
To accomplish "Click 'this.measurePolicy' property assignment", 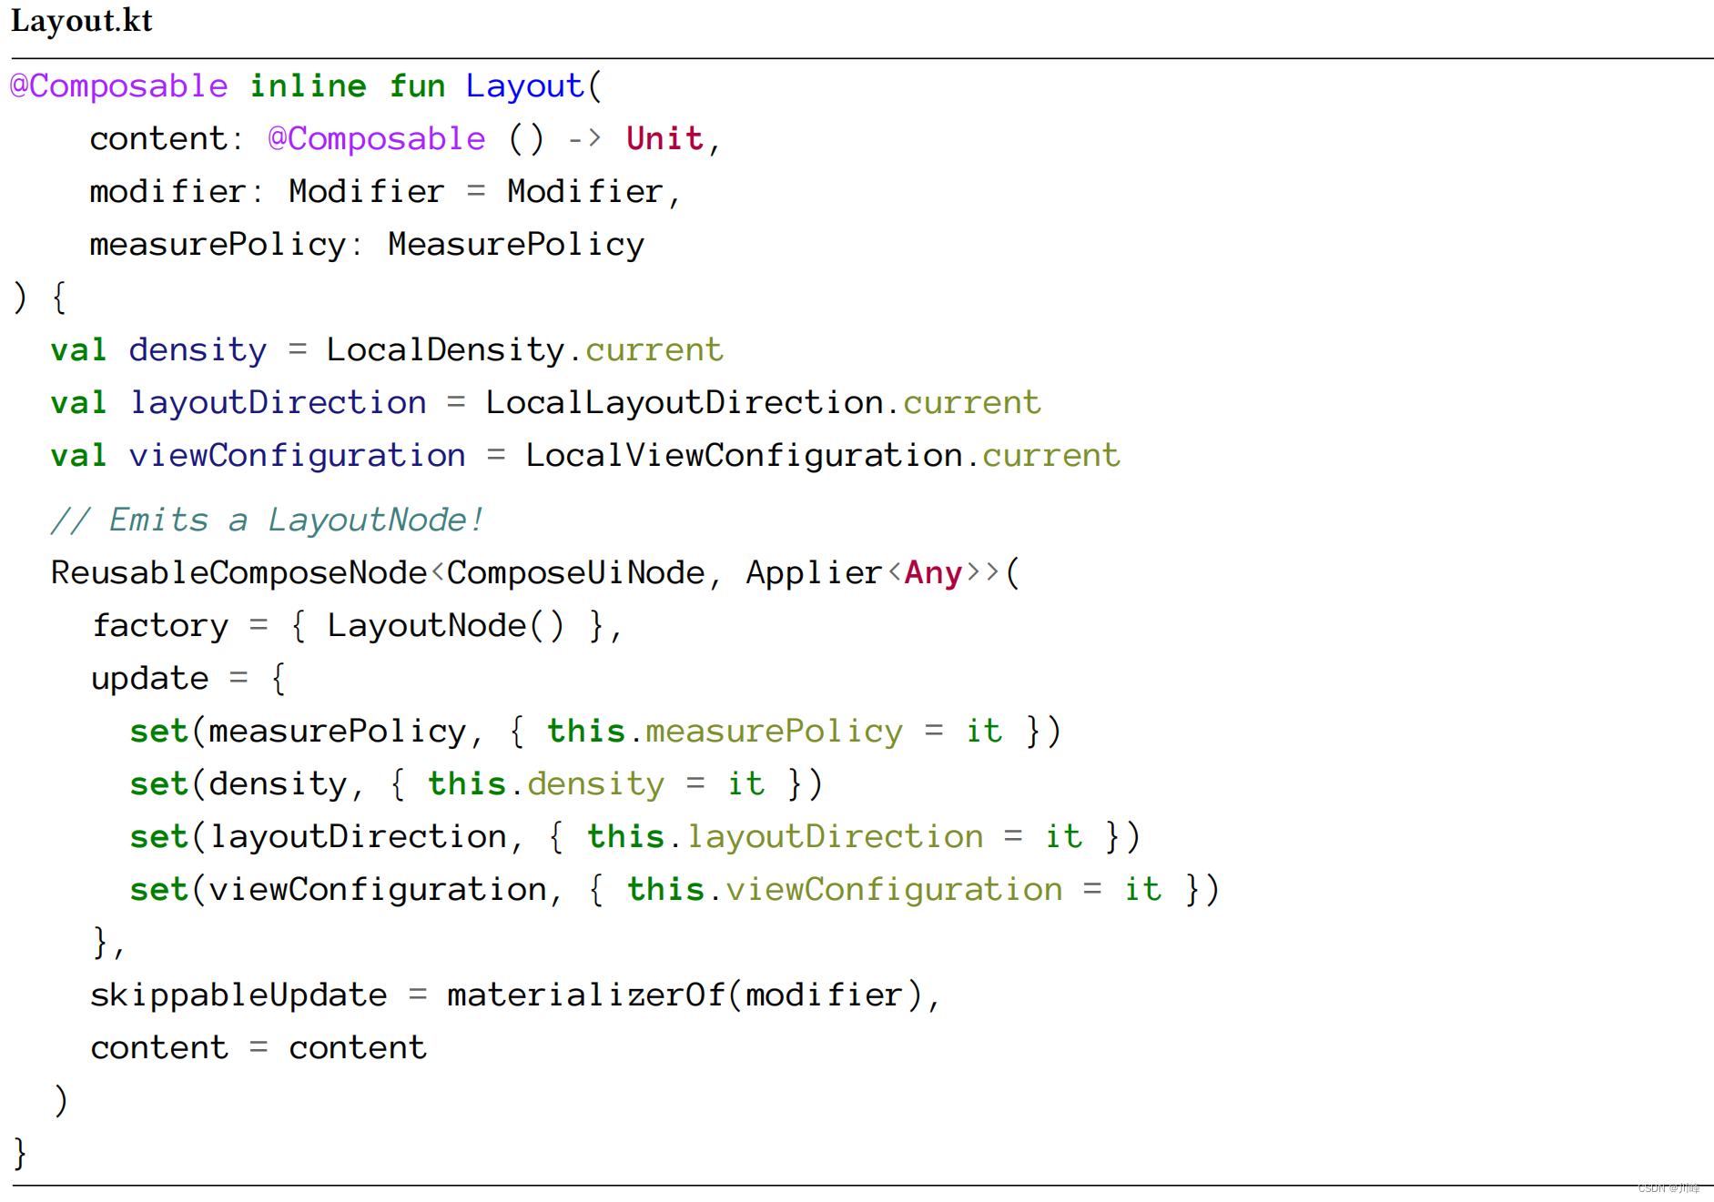I will tap(725, 732).
